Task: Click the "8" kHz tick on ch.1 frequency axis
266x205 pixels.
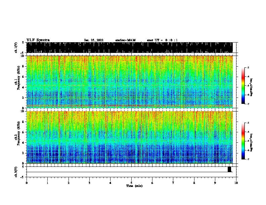Action: pyautogui.click(x=23, y=66)
